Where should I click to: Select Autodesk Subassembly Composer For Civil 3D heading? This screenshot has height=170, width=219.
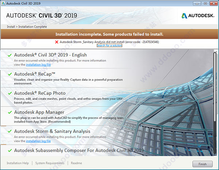[x=79, y=150]
